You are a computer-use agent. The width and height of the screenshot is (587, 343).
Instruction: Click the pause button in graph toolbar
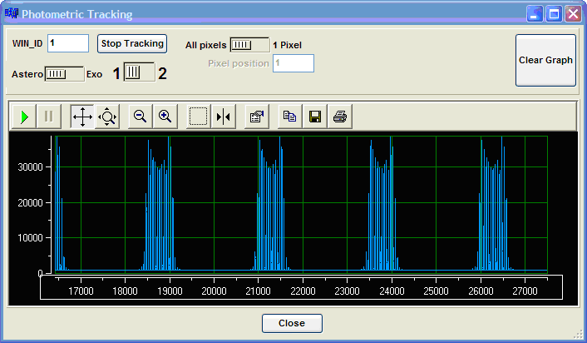coord(49,117)
